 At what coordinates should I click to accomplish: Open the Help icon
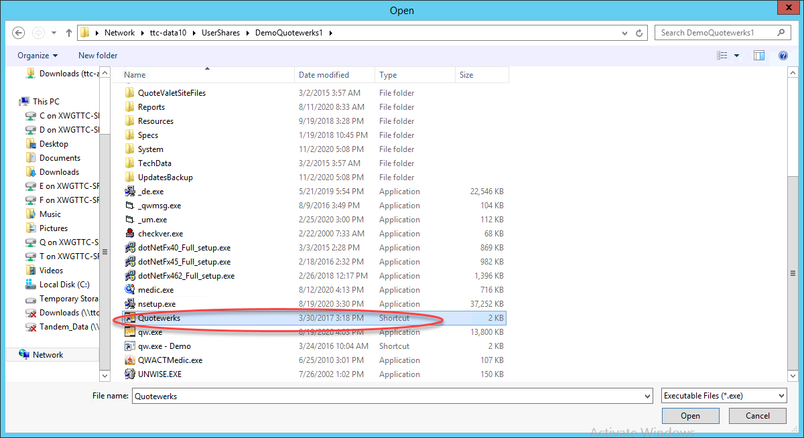[x=782, y=56]
